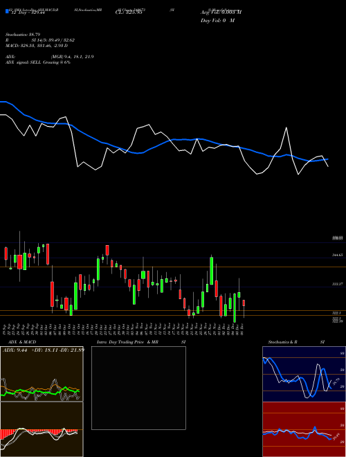The width and height of the screenshot is (346, 457).
Task: Click the 'ADX & MACD' panel title
Action: click(22, 342)
